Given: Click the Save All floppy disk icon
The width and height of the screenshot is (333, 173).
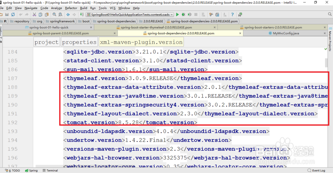Looking at the screenshot, I should (7, 15).
